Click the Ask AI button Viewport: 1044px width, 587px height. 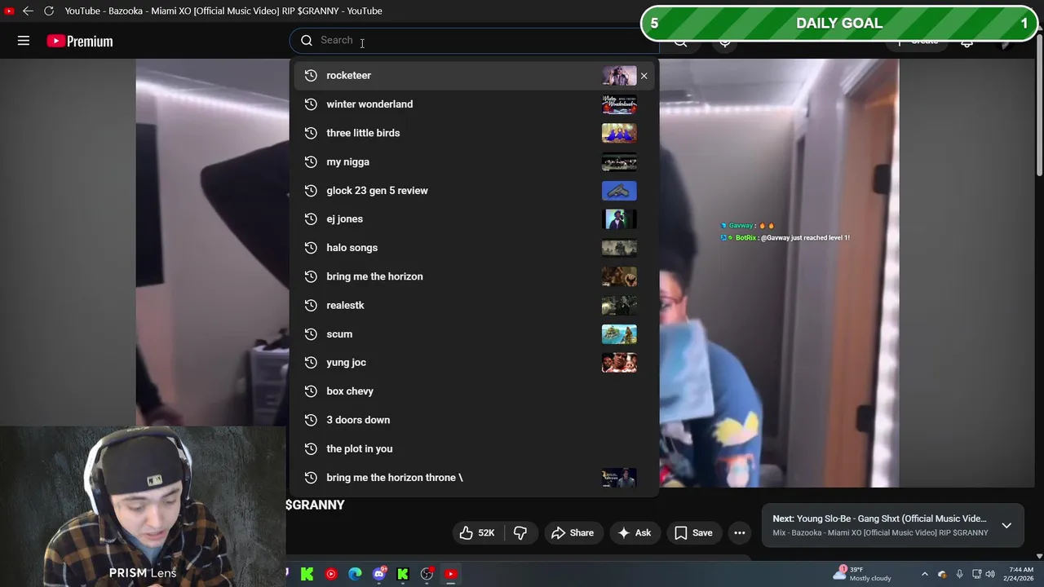pos(635,532)
